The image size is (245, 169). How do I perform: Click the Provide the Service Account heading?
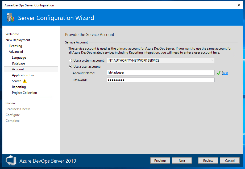point(90,35)
